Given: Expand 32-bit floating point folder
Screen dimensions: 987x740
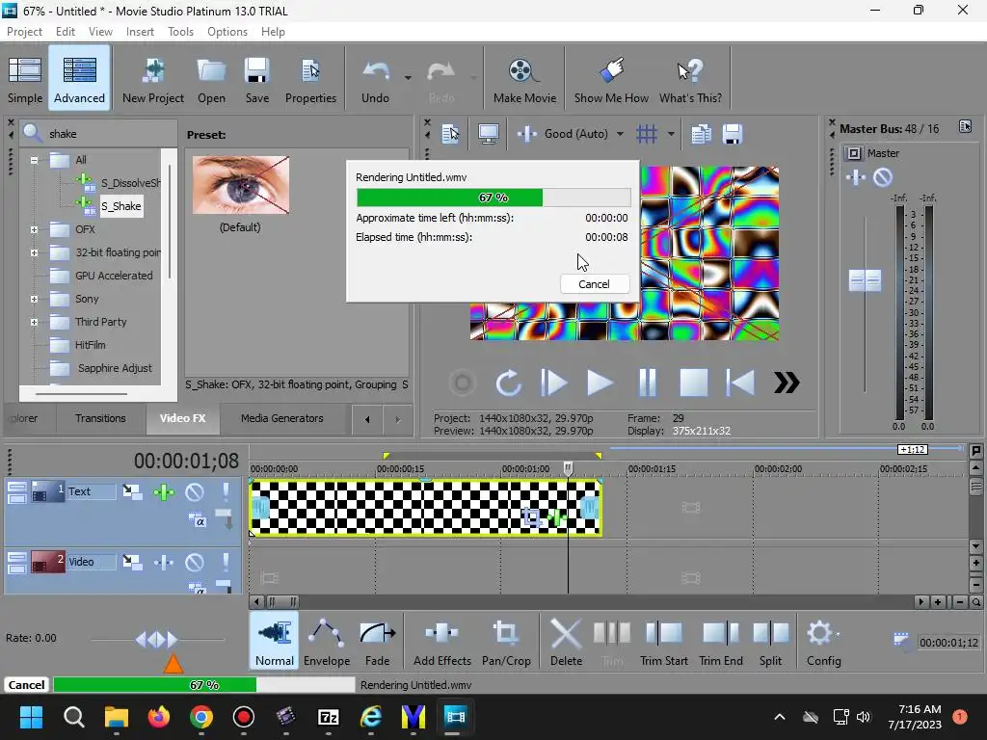Looking at the screenshot, I should tap(34, 253).
